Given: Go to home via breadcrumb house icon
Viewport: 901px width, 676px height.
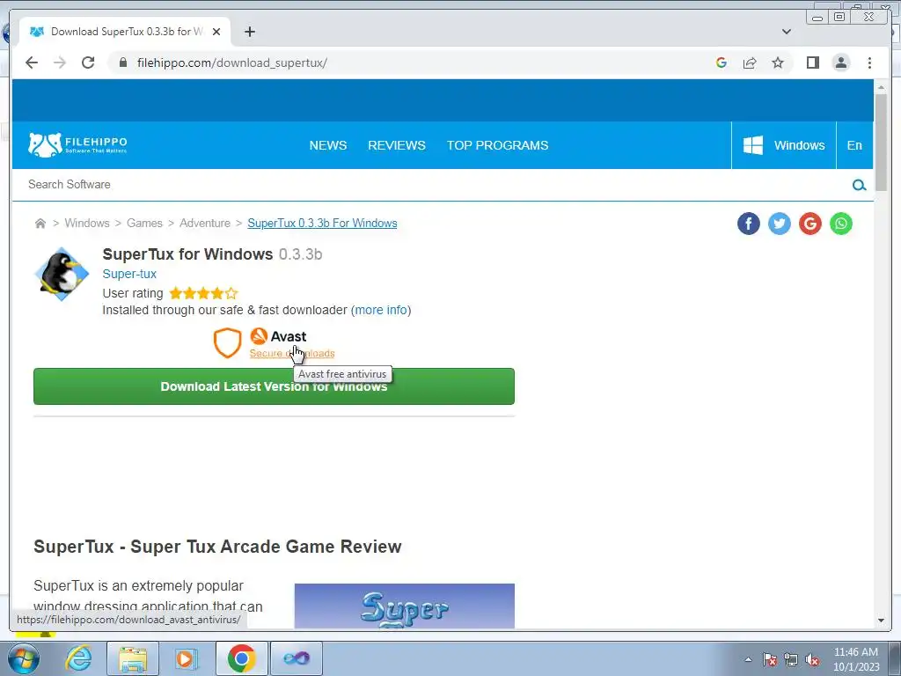Looking at the screenshot, I should point(40,223).
